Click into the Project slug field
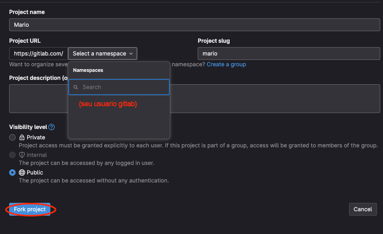The height and width of the screenshot is (234, 383). tap(288, 54)
